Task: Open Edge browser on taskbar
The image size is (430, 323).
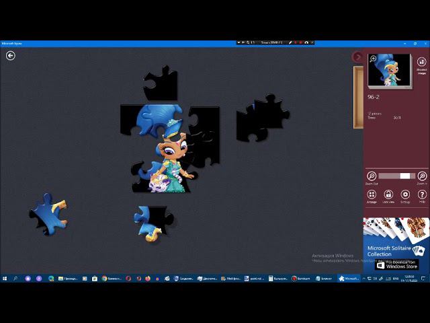Action: pyautogui.click(x=51, y=279)
